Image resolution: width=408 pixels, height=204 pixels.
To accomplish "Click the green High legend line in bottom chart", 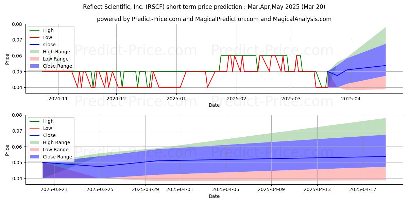I will point(35,121).
